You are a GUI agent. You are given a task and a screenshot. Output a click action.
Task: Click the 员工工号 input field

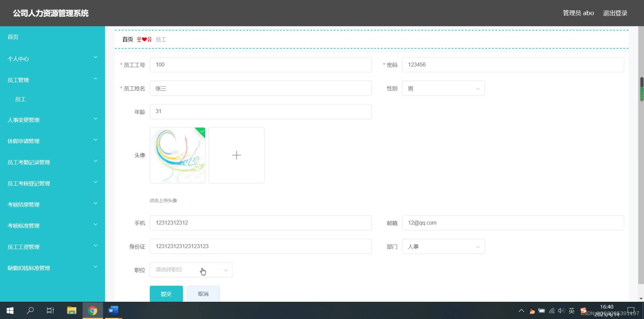[261, 65]
